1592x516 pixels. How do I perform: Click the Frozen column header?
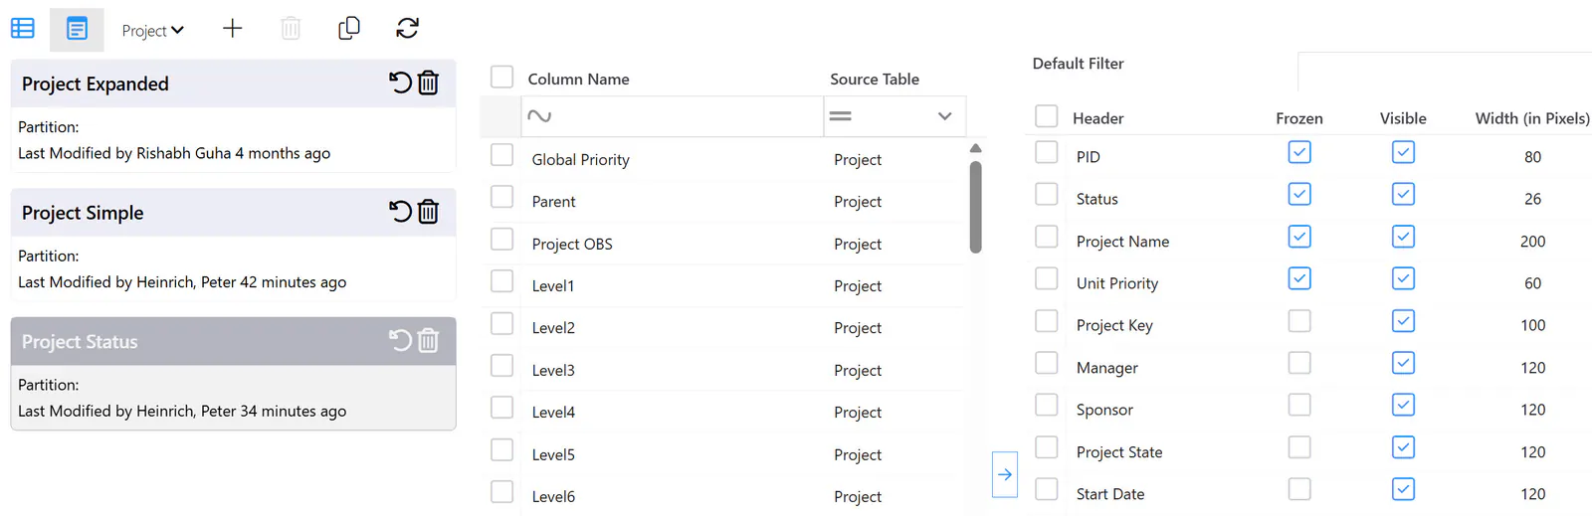(1299, 118)
